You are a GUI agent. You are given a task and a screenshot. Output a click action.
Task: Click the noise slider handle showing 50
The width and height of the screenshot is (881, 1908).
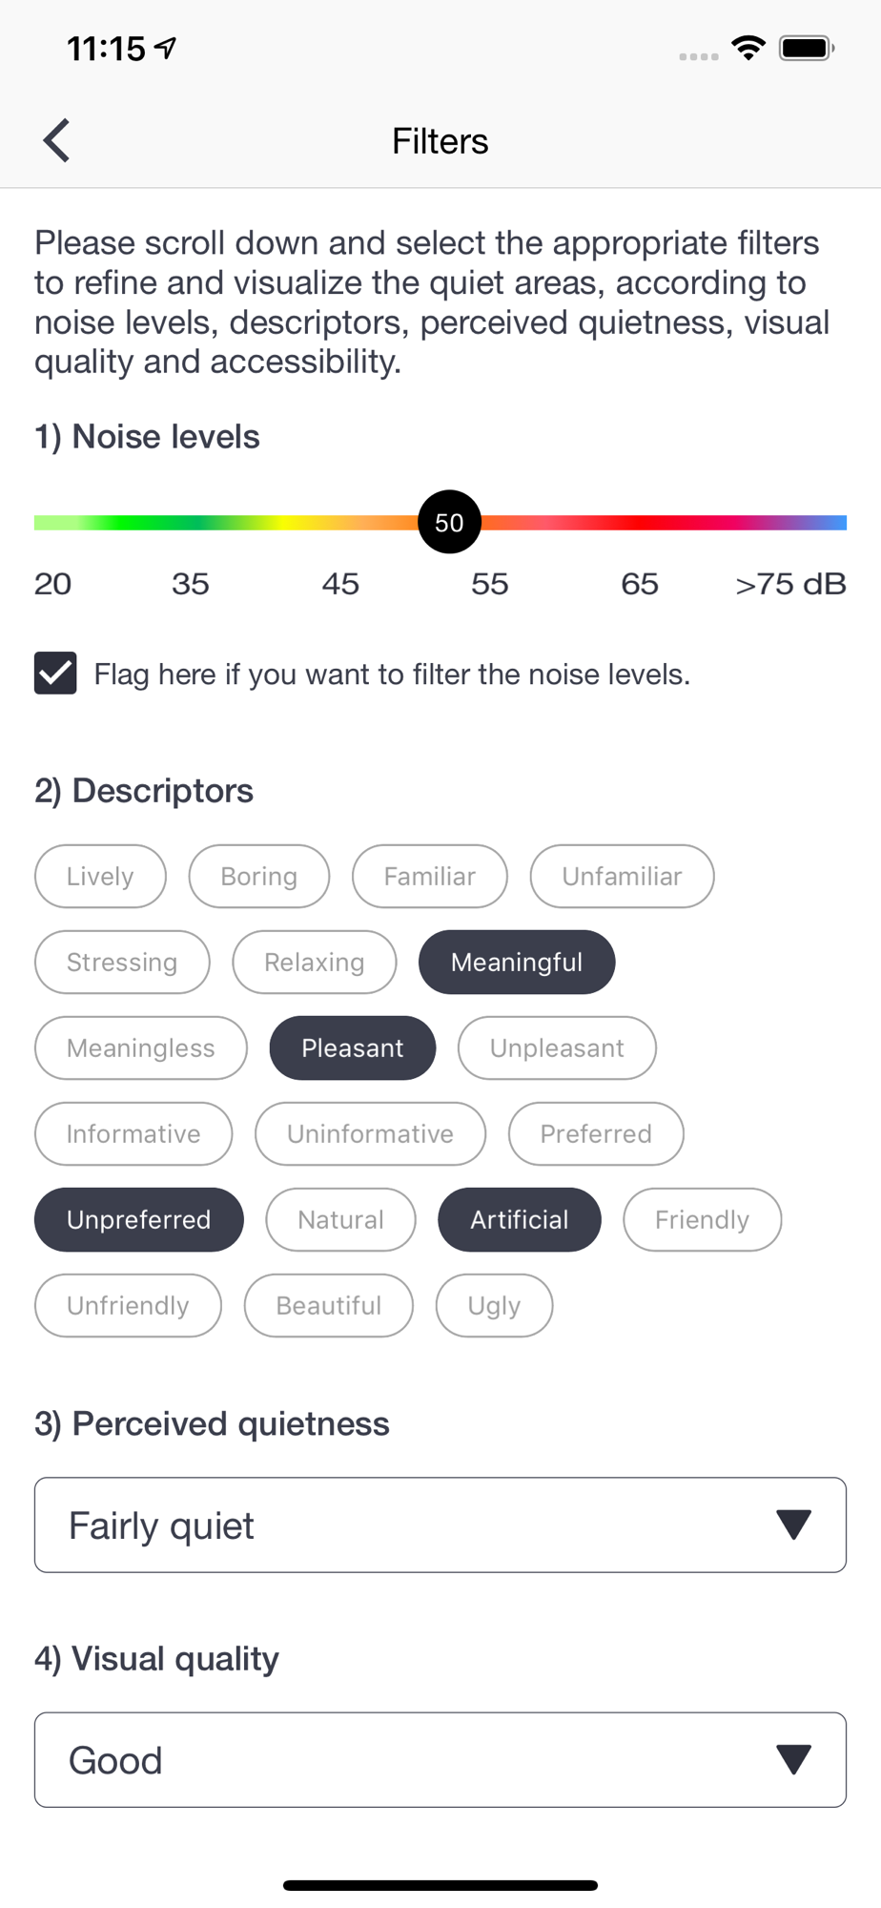click(x=449, y=522)
